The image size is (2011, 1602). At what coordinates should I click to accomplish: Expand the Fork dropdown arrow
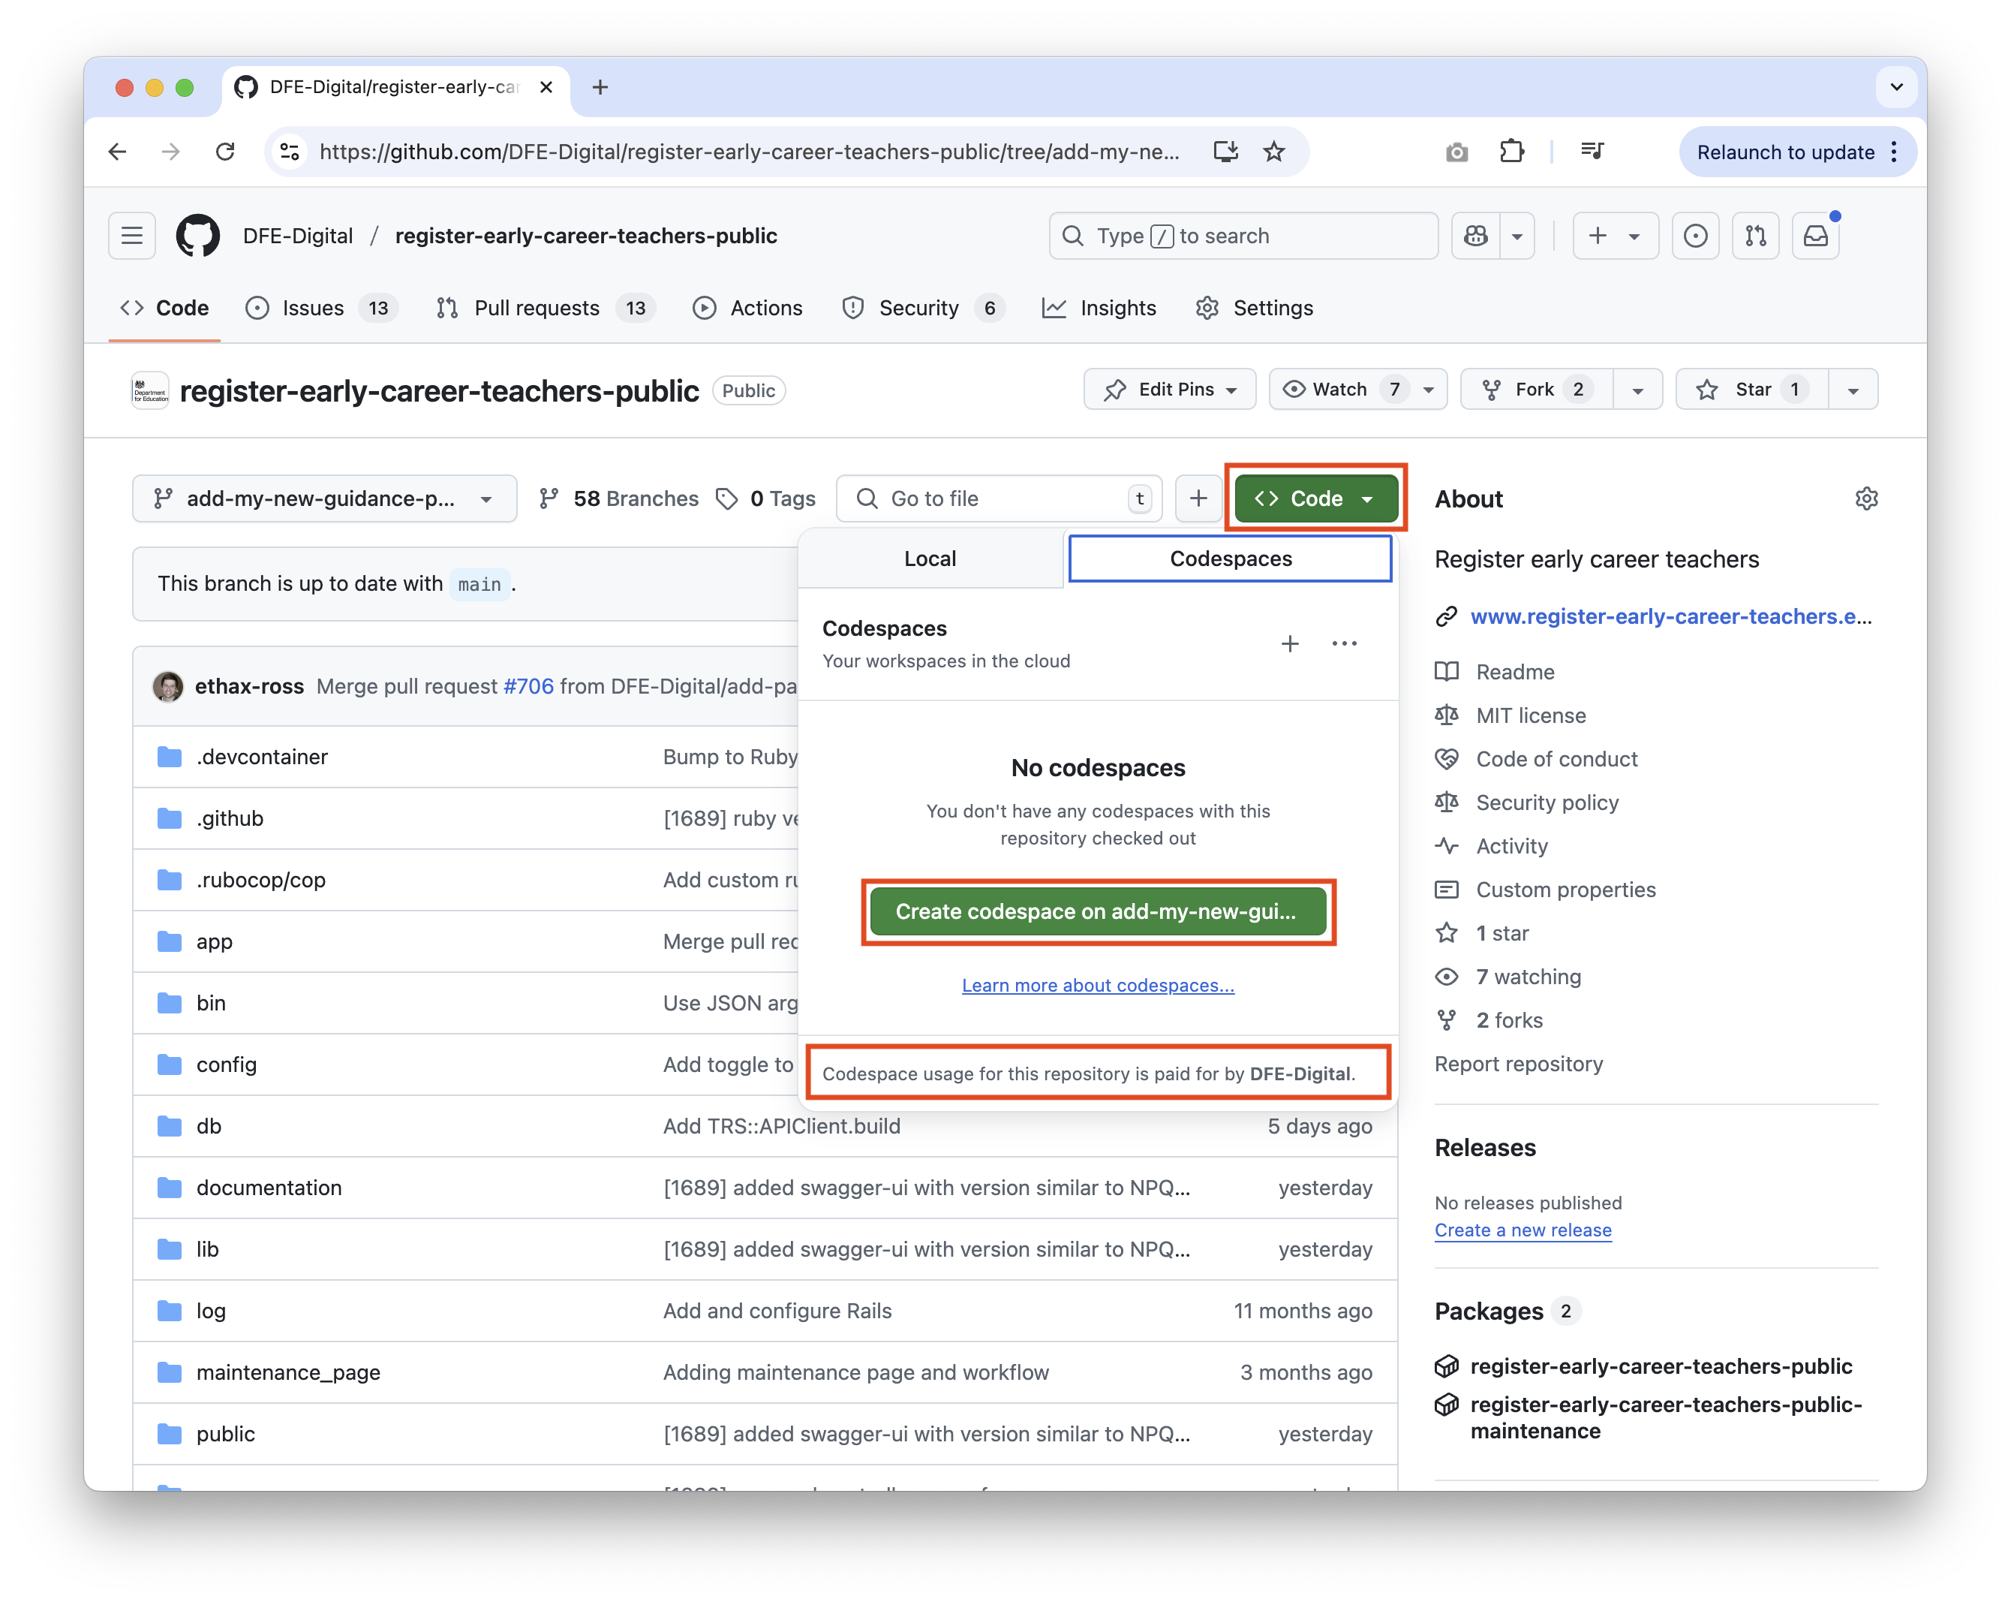click(x=1637, y=389)
